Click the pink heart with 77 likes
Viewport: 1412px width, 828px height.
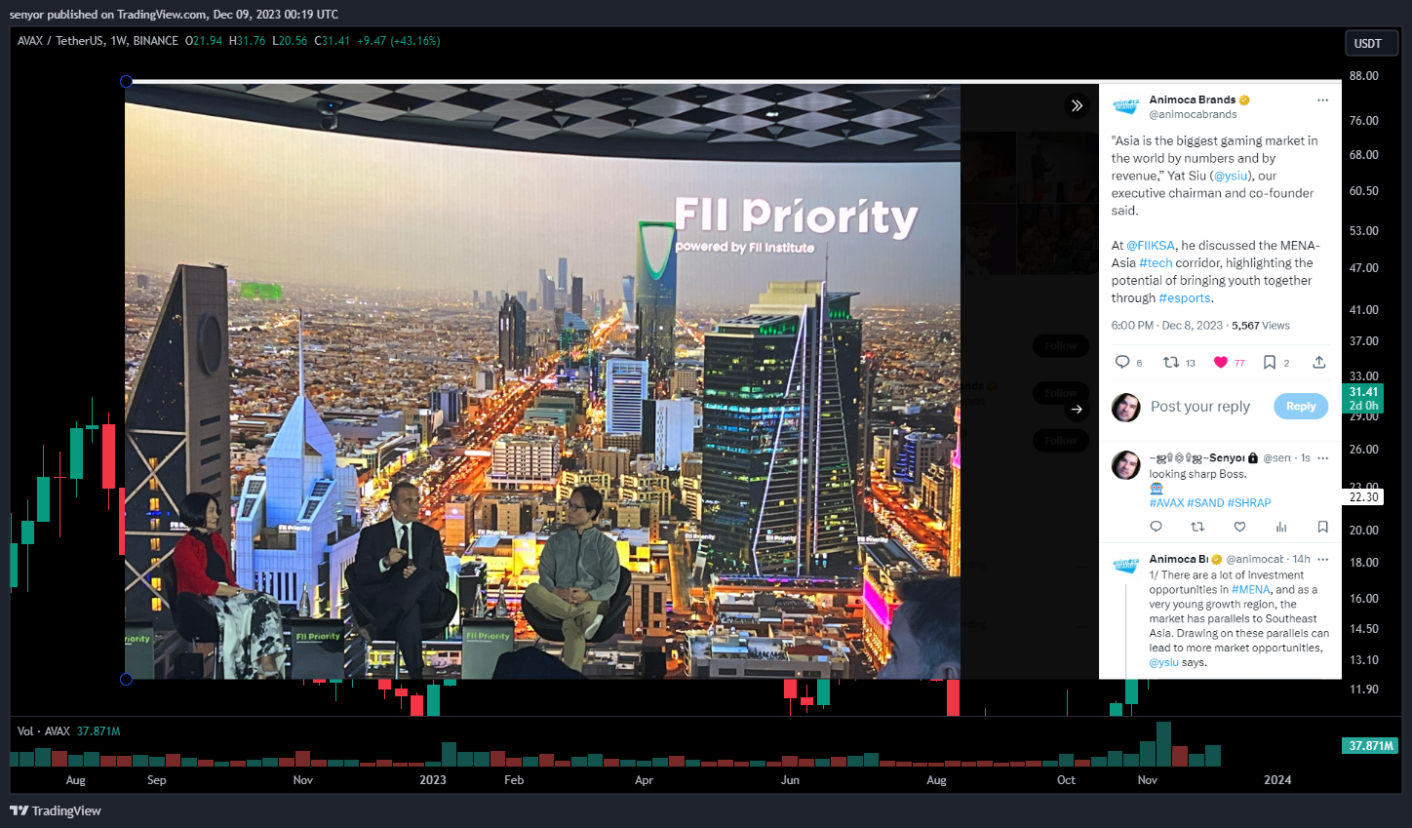1221,362
